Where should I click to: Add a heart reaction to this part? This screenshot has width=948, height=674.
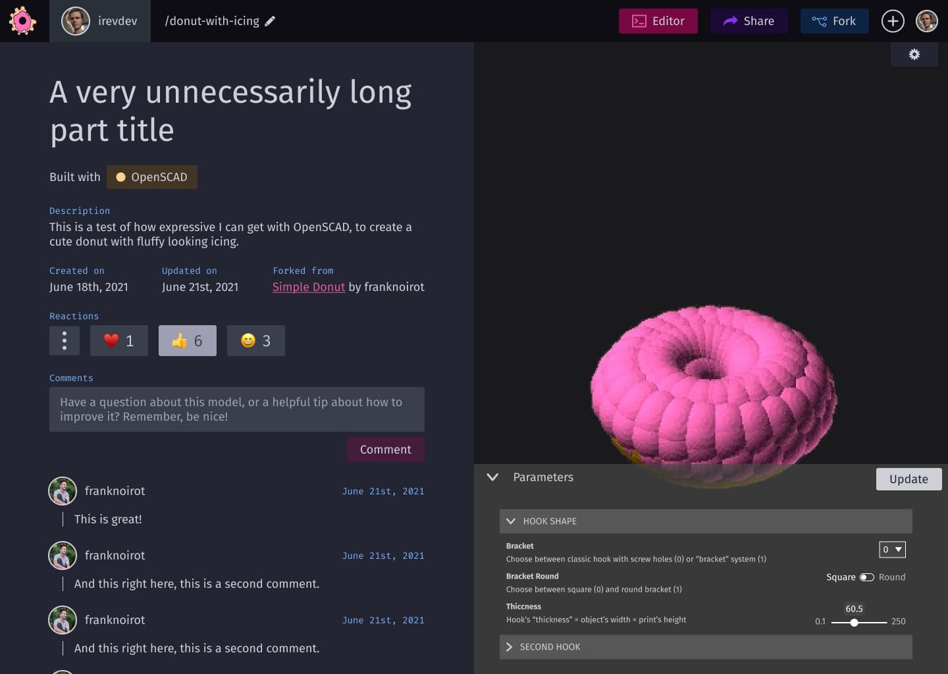coord(118,340)
